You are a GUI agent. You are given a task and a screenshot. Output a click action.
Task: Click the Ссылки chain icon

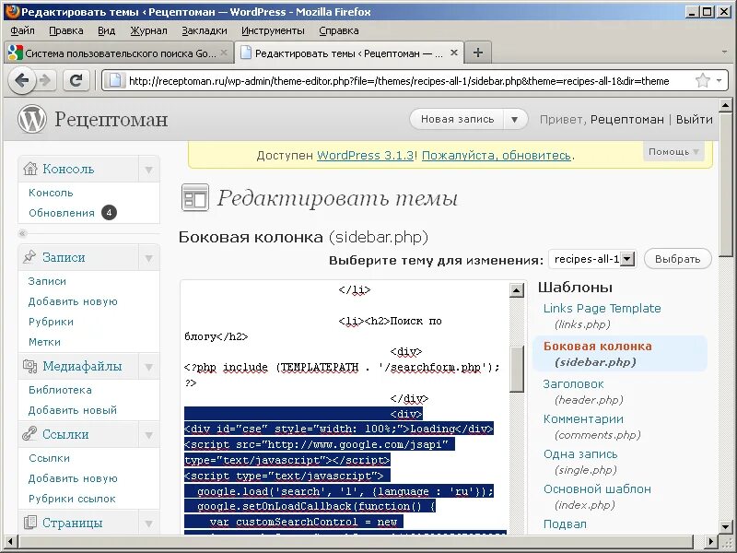click(29, 433)
